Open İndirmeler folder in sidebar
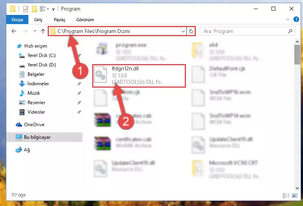 tap(38, 84)
